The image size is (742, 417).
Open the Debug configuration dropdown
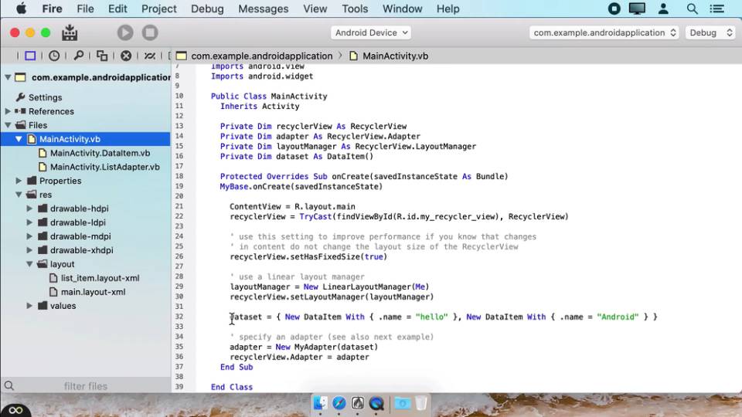point(710,33)
